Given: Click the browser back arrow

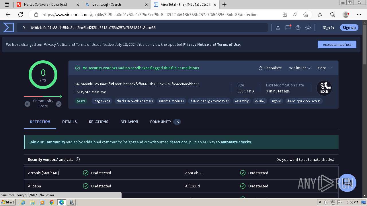Looking at the screenshot, I should coord(8,15).
